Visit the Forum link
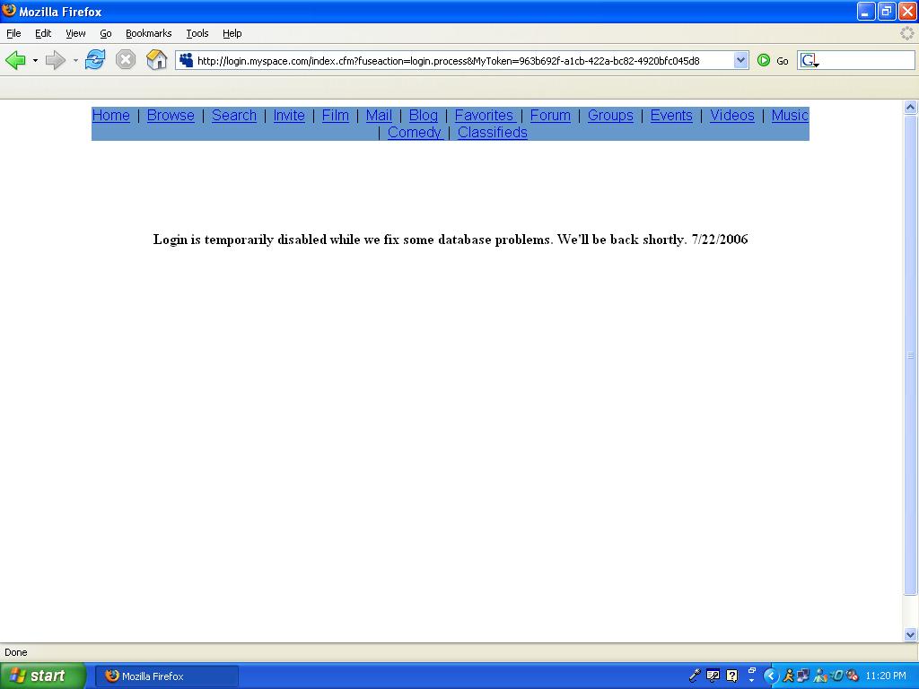The height and width of the screenshot is (689, 919). coord(550,116)
